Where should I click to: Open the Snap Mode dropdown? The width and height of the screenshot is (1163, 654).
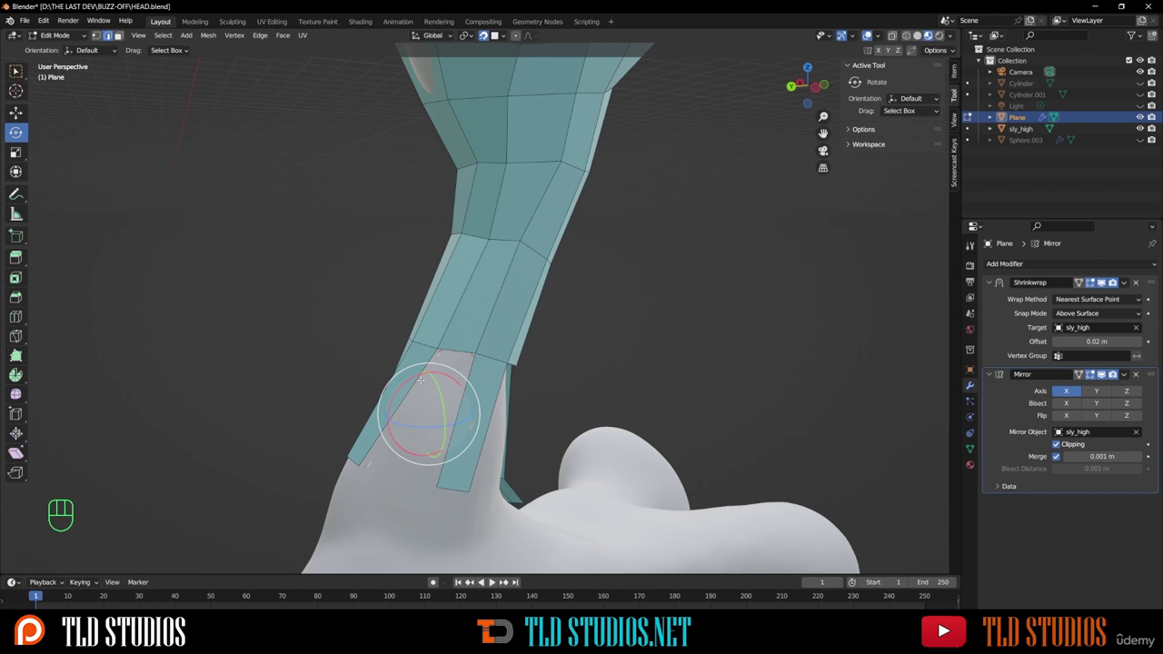pyautogui.click(x=1098, y=313)
